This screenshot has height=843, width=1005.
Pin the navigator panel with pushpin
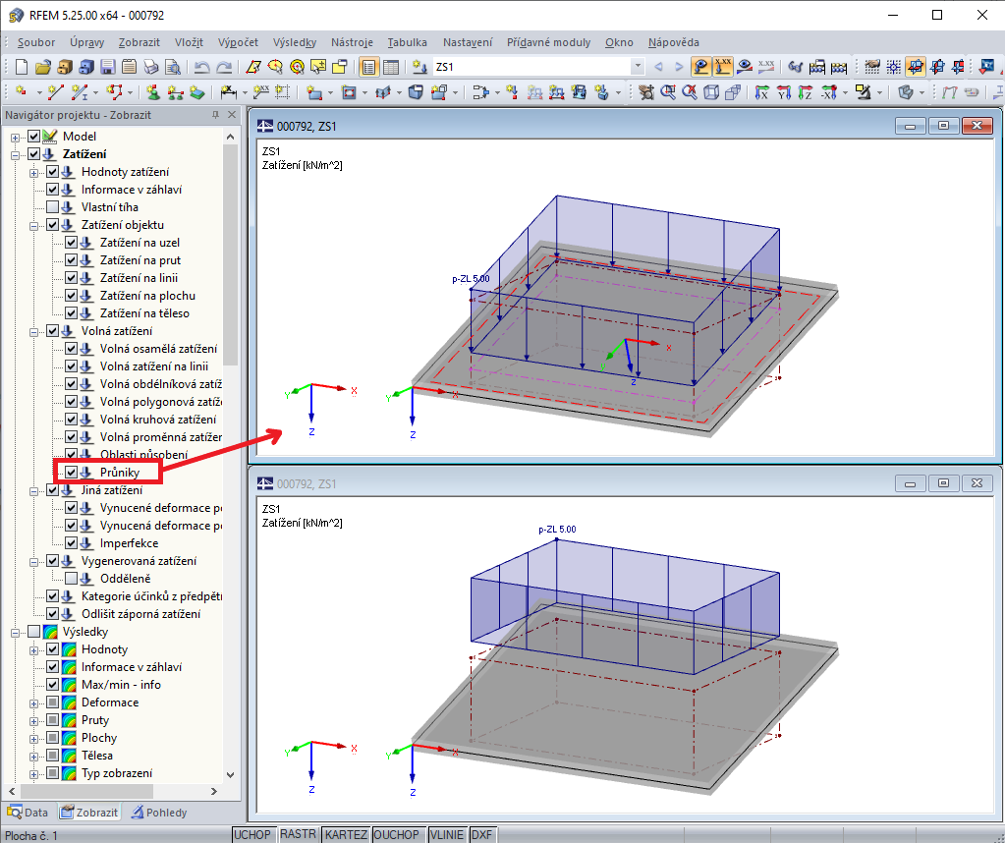tap(215, 115)
